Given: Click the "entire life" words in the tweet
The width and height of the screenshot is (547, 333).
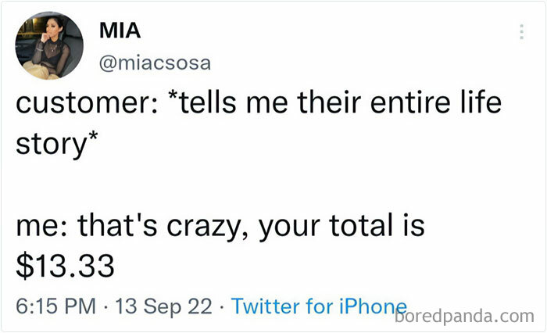Looking at the screenshot, I should [x=436, y=102].
